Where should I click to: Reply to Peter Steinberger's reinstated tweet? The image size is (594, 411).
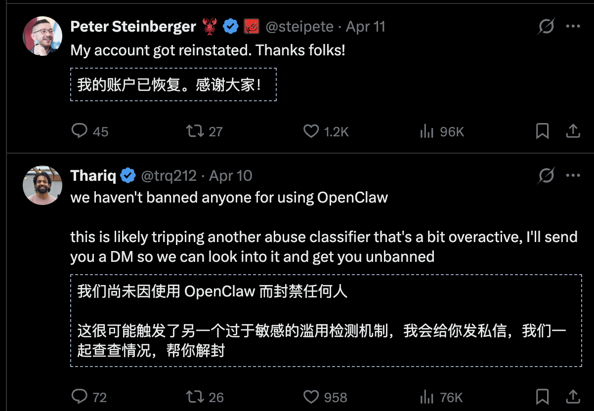pyautogui.click(x=80, y=131)
